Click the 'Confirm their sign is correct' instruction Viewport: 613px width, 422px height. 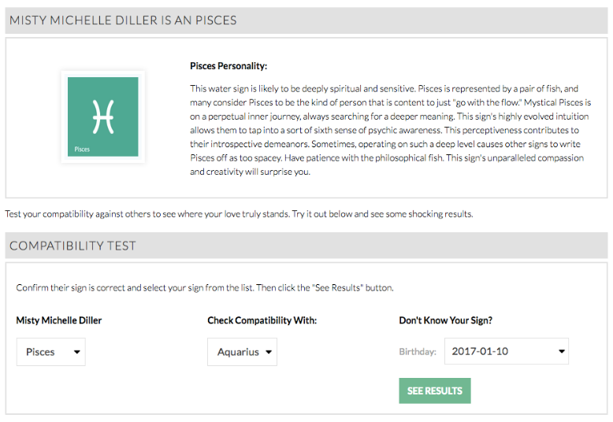[x=205, y=288]
